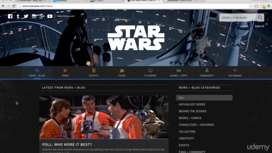Open the YouTube social icon
This screenshot has height=153, width=272.
pos(50,16)
